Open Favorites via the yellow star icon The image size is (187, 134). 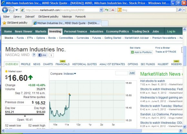click(x=4, y=23)
